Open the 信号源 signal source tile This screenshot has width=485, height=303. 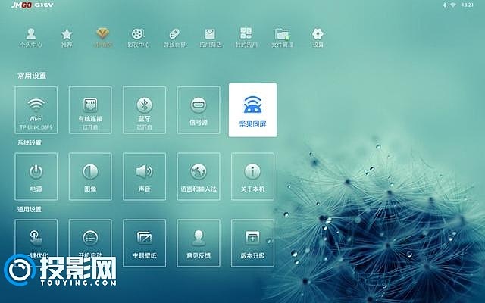(x=199, y=110)
